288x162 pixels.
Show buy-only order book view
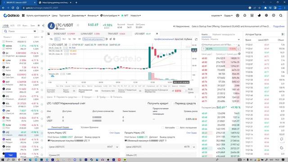click(203, 49)
